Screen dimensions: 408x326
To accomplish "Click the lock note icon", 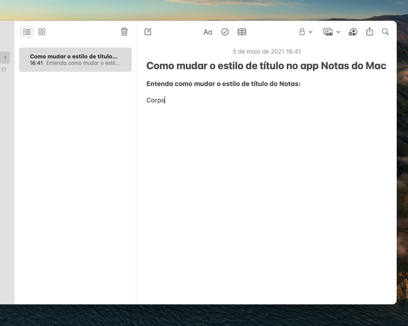I will click(302, 31).
